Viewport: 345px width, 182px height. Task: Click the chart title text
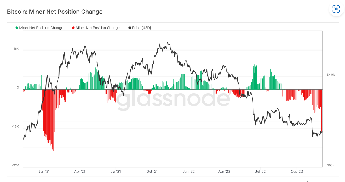(55, 12)
